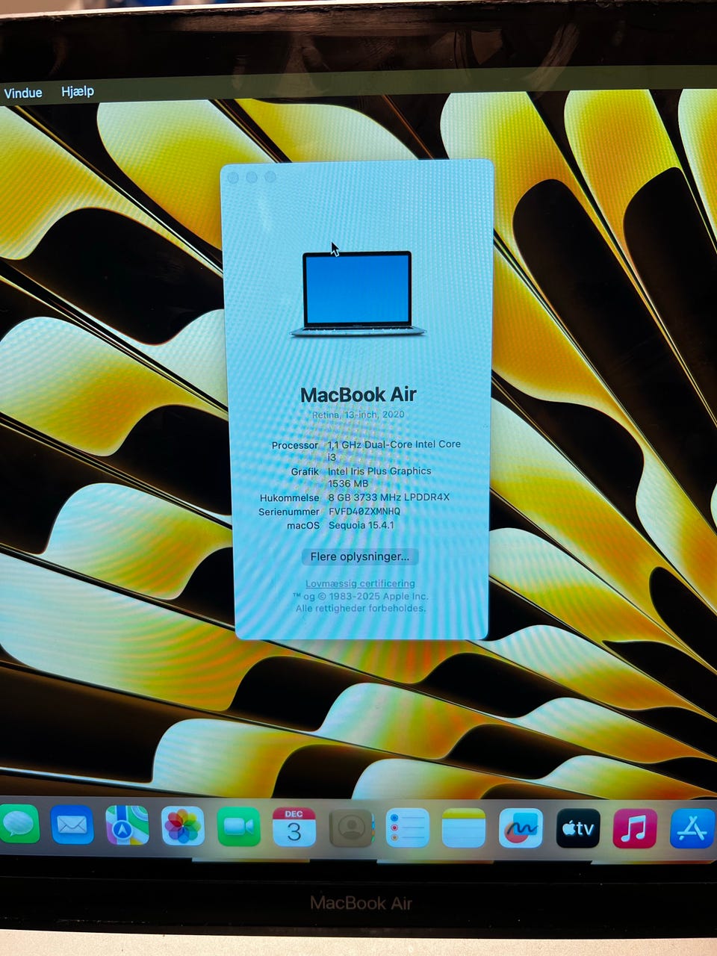Open the Lovmæssig certificering link
The width and height of the screenshot is (717, 956).
point(360,583)
